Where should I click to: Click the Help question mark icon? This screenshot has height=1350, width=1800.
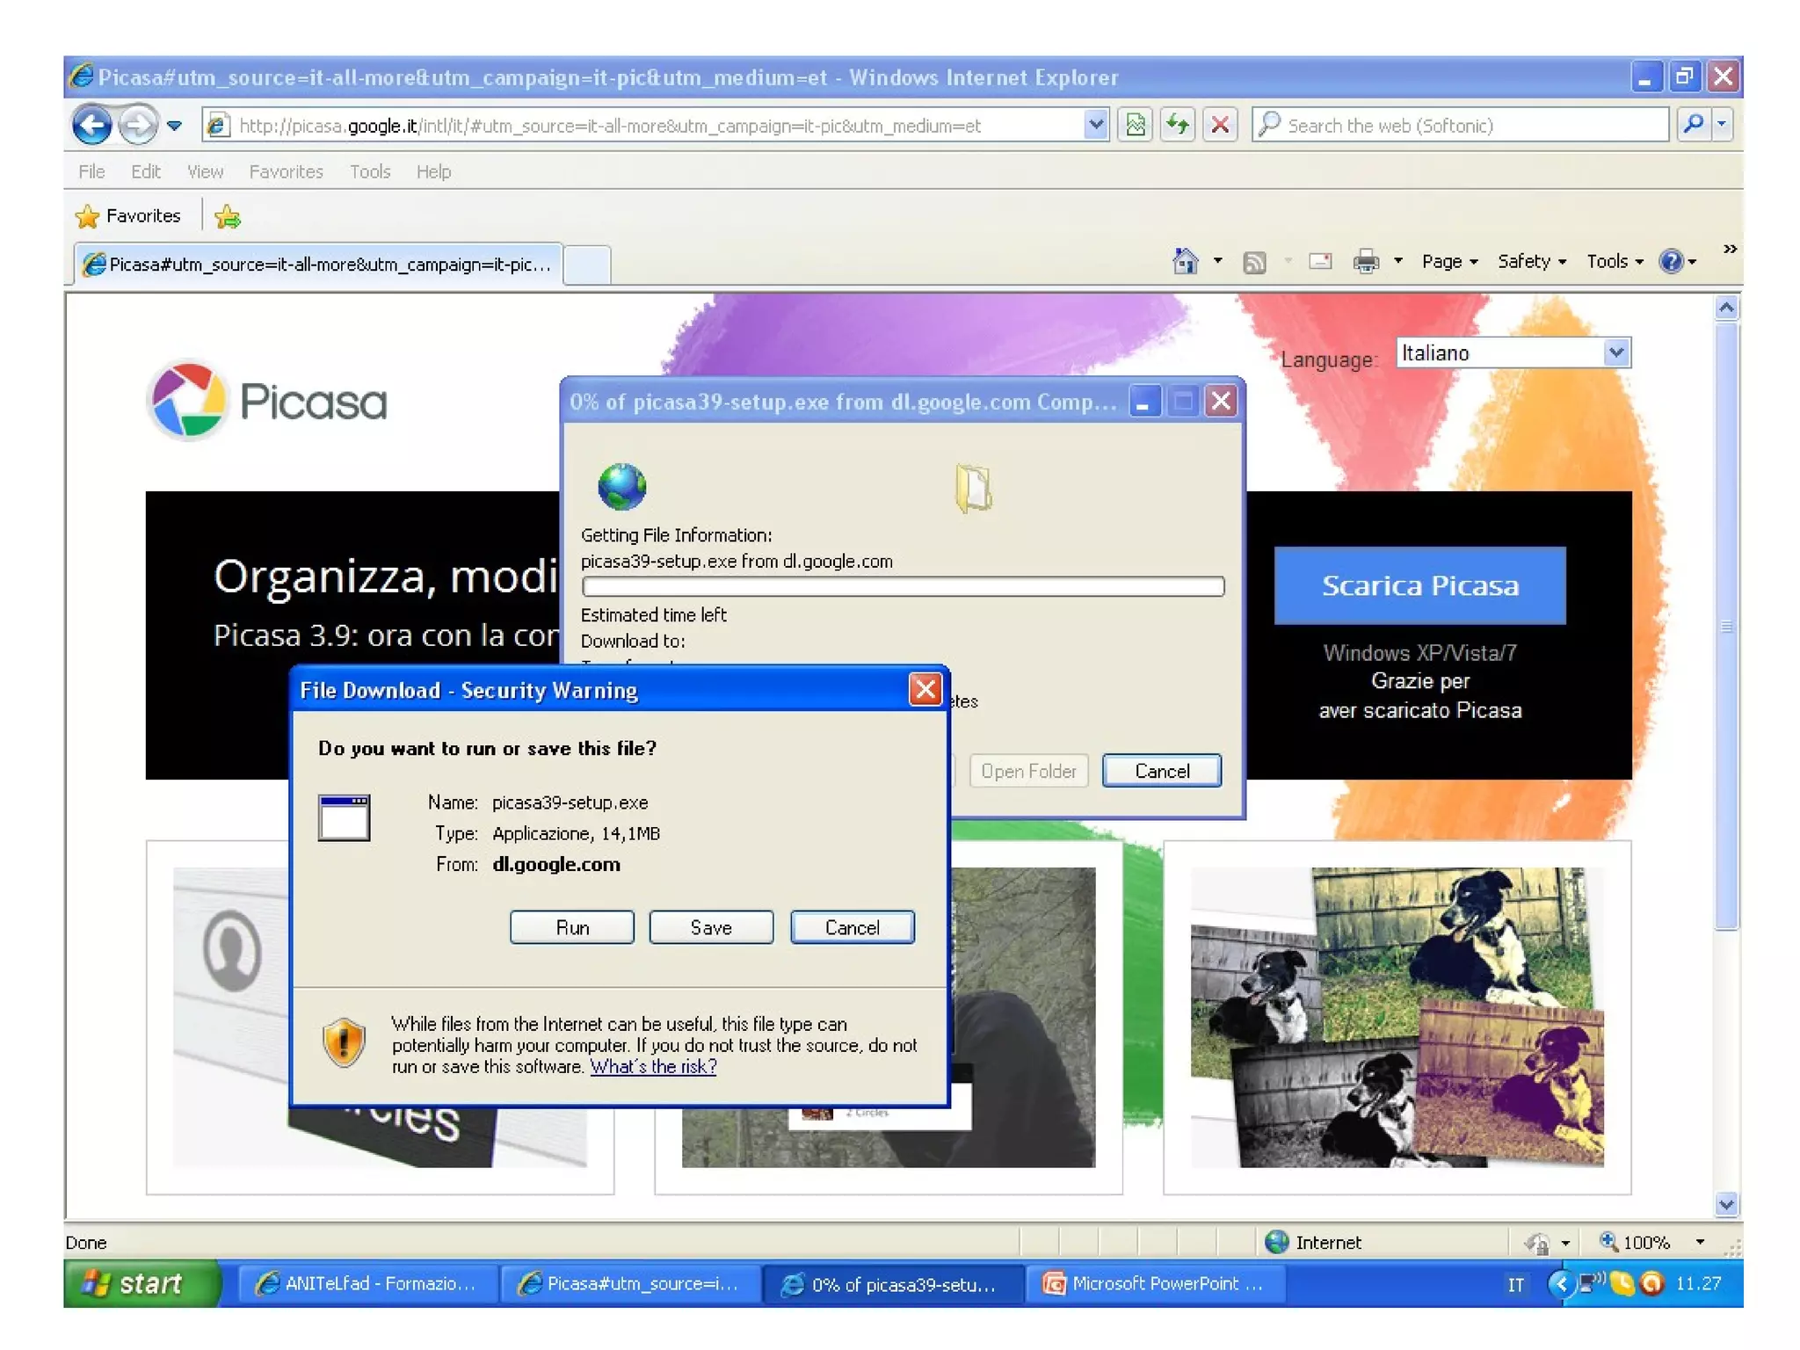point(1670,261)
